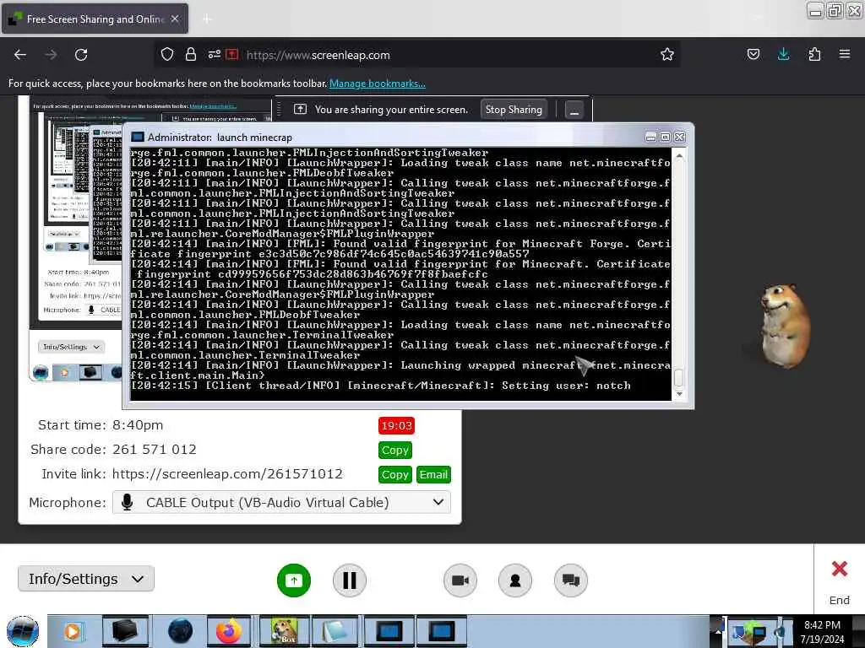This screenshot has width=865, height=648.
Task: Open the participants person button
Action: 515,580
